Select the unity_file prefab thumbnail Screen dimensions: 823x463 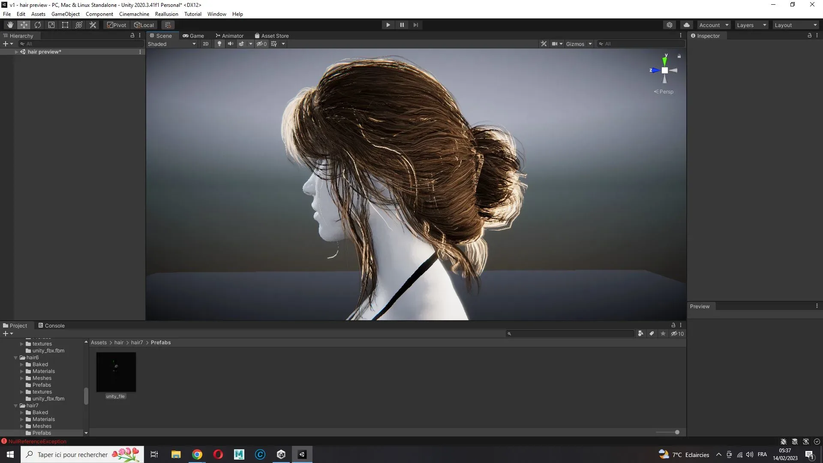click(x=116, y=372)
